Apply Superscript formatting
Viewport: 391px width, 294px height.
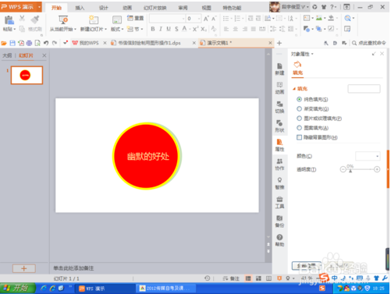(195, 29)
